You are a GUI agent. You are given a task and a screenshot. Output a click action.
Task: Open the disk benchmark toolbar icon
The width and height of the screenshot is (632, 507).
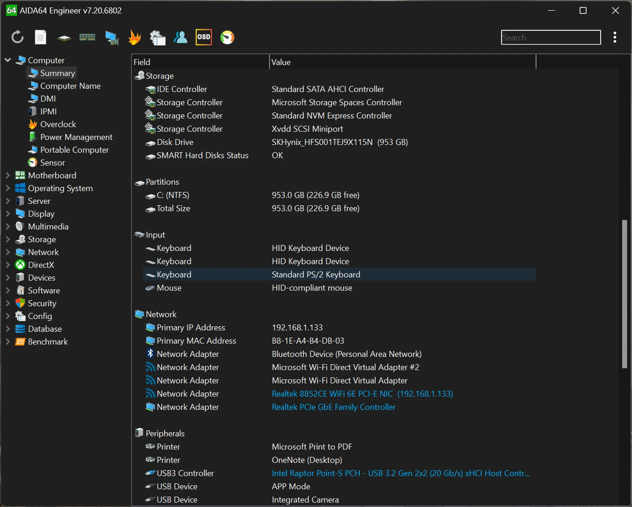(x=64, y=38)
